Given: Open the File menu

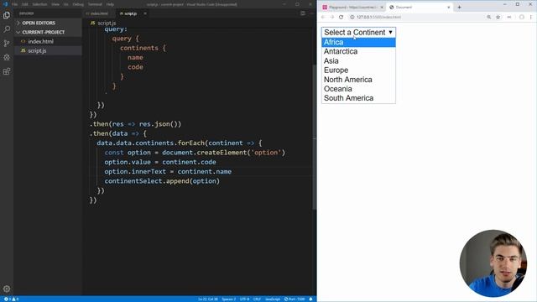Looking at the screenshot, I should [x=14, y=4].
